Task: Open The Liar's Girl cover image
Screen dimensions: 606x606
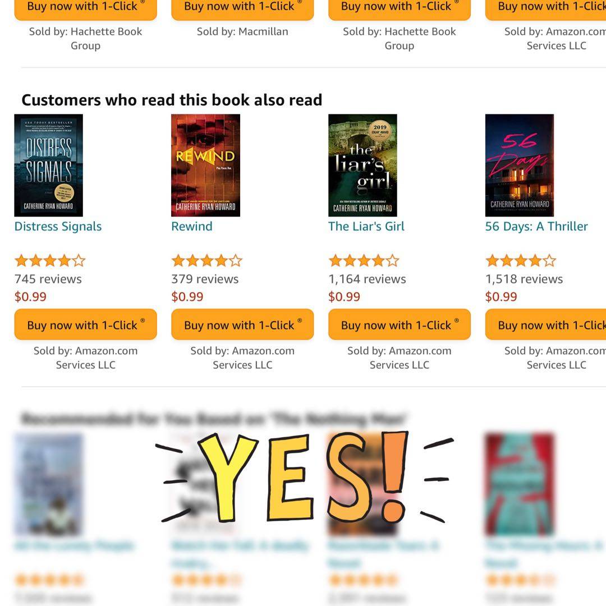Action: (x=362, y=165)
